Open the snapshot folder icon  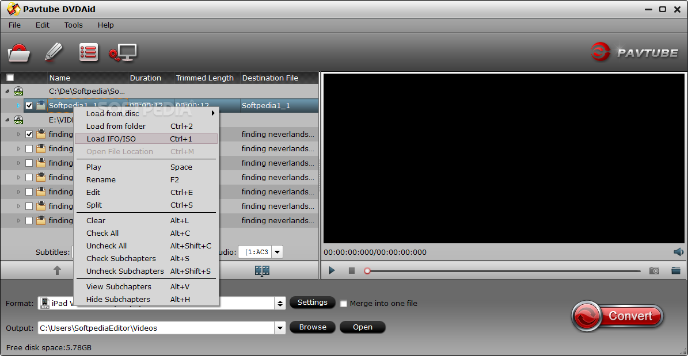pos(676,270)
